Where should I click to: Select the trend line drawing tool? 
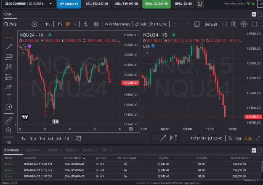point(9,47)
